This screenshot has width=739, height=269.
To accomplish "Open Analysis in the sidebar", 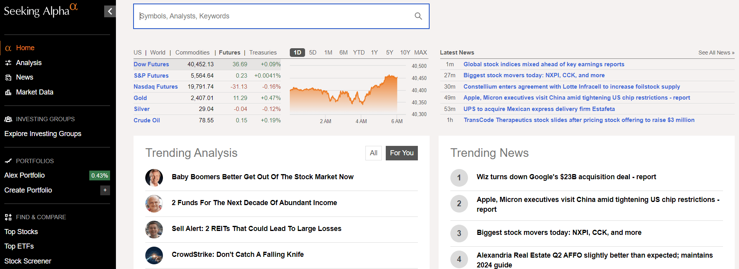I will (29, 63).
